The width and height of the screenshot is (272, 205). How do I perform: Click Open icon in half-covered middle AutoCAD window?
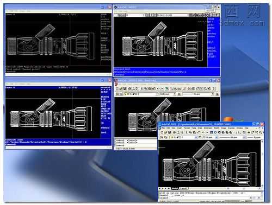121,88
